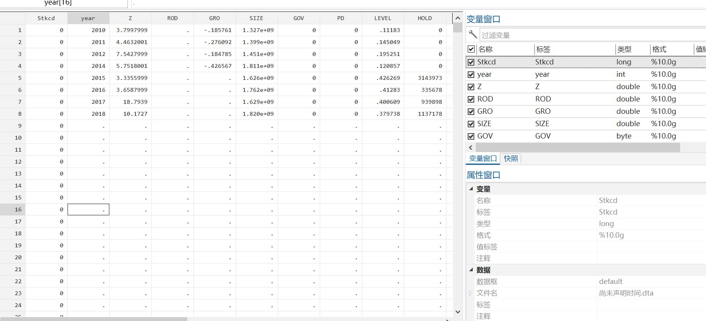Click the HOLD cell with value 3143973
The height and width of the screenshot is (321, 706).
tap(425, 78)
